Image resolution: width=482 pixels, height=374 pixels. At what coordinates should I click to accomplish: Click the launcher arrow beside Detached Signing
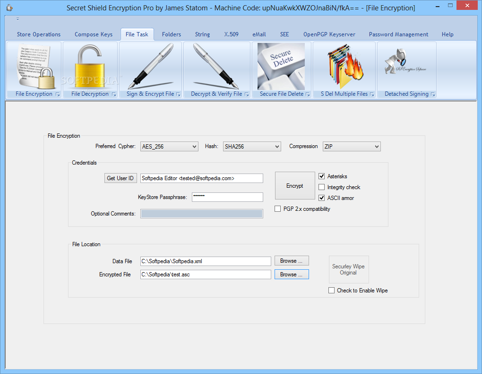coord(433,94)
